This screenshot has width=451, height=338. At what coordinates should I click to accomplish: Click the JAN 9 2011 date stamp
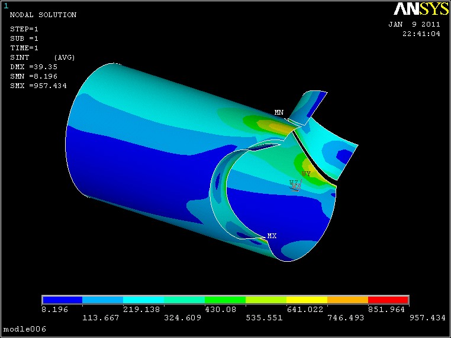(x=414, y=24)
